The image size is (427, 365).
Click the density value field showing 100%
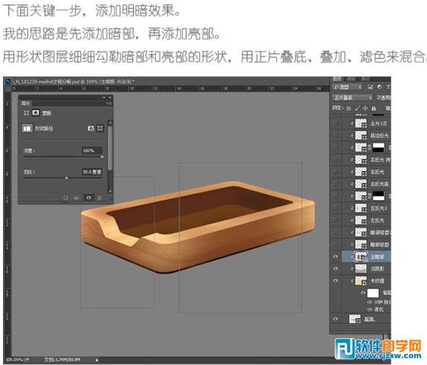point(92,150)
